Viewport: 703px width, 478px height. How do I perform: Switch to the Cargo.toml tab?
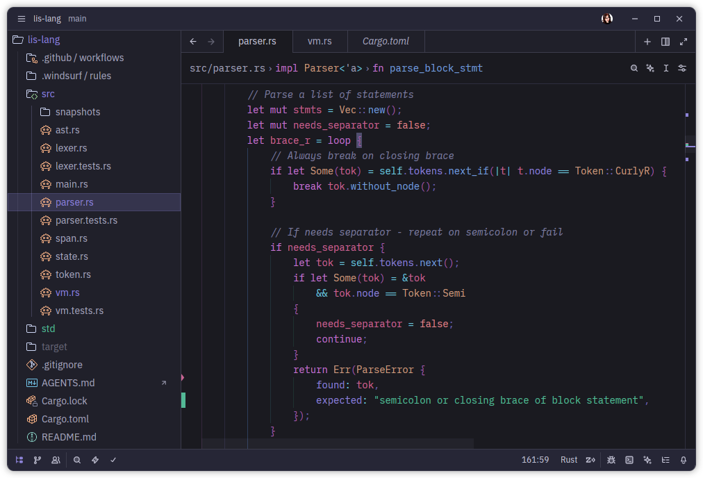[386, 41]
